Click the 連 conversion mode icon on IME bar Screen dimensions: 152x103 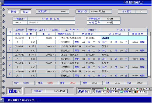click(111, 89)
